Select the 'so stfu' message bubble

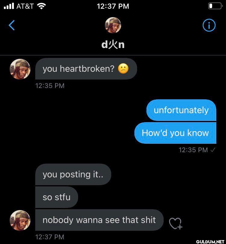pos(57,197)
